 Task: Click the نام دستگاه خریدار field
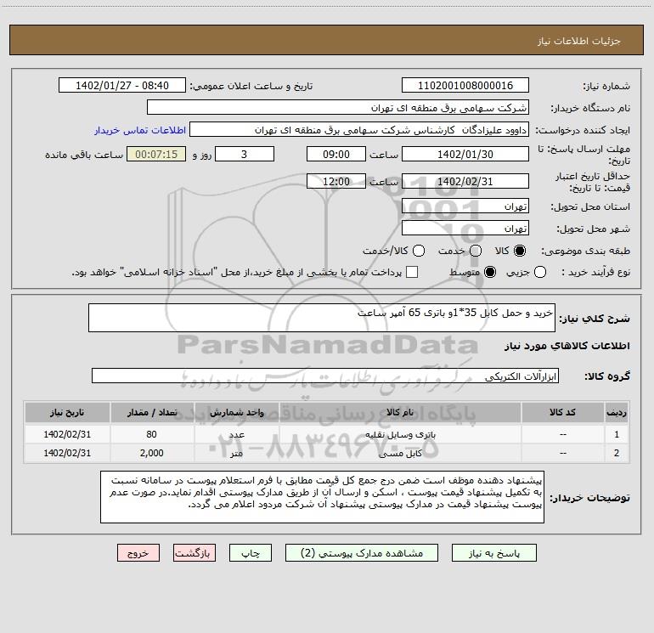(338, 107)
